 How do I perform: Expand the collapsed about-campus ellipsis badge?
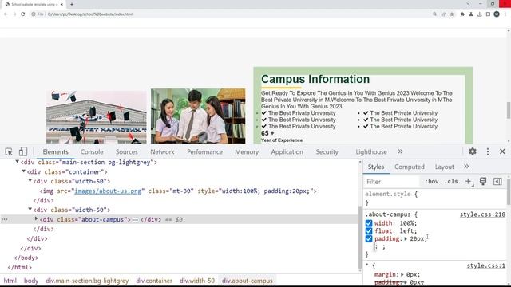click(x=136, y=220)
